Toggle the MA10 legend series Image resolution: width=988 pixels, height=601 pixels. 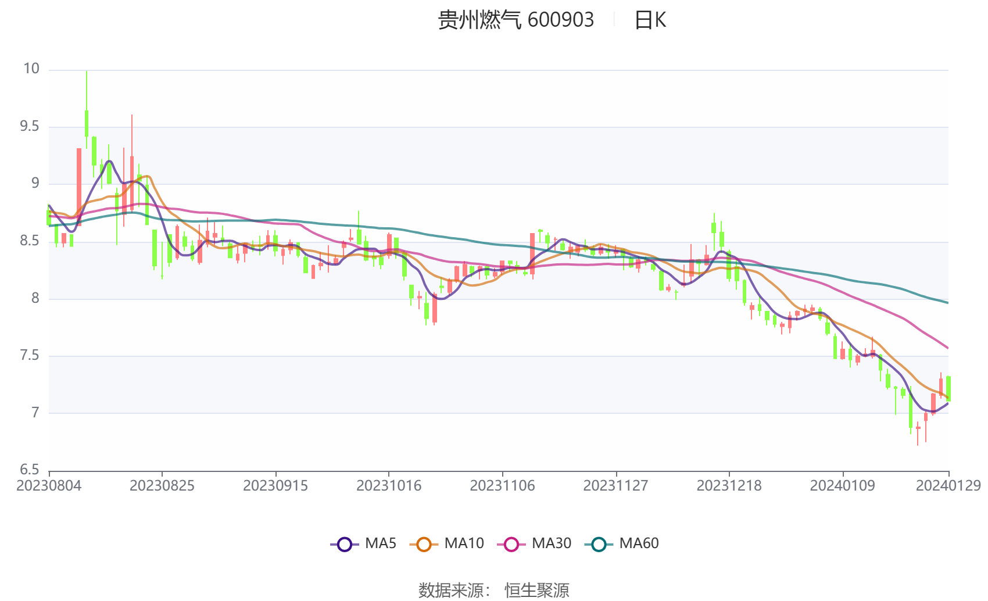[446, 544]
